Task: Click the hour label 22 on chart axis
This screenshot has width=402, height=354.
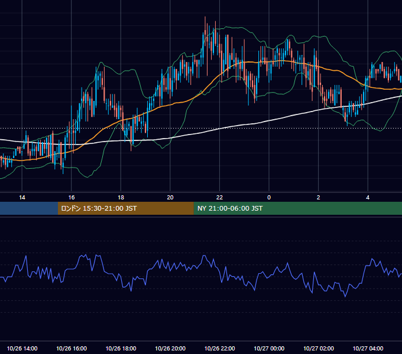Action: pyautogui.click(x=219, y=198)
